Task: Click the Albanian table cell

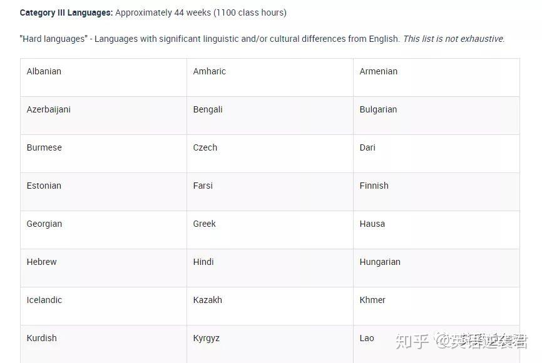Action: pyautogui.click(x=44, y=71)
